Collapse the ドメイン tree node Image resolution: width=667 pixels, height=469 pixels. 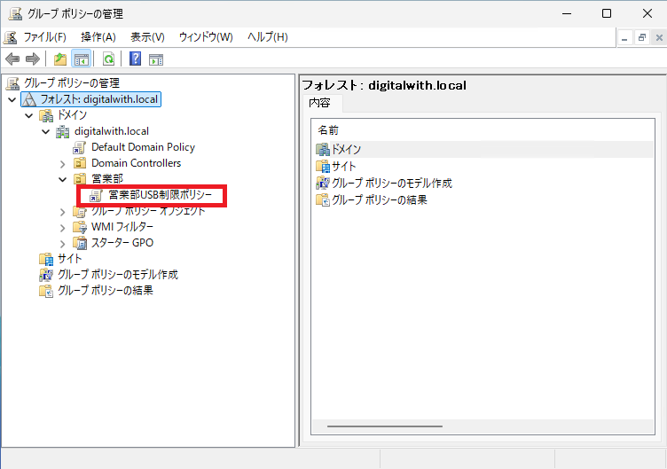[x=29, y=115]
